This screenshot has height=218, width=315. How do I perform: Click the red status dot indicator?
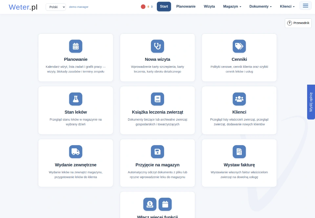(143, 7)
